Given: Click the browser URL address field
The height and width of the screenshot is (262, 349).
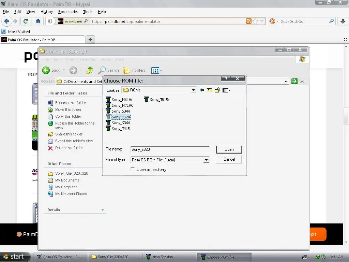Looking at the screenshot, I should click(x=168, y=21).
